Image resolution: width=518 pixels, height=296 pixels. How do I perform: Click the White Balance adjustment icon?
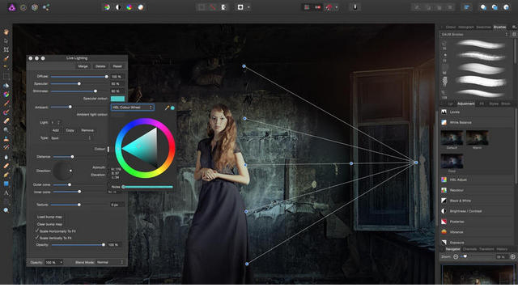444,122
